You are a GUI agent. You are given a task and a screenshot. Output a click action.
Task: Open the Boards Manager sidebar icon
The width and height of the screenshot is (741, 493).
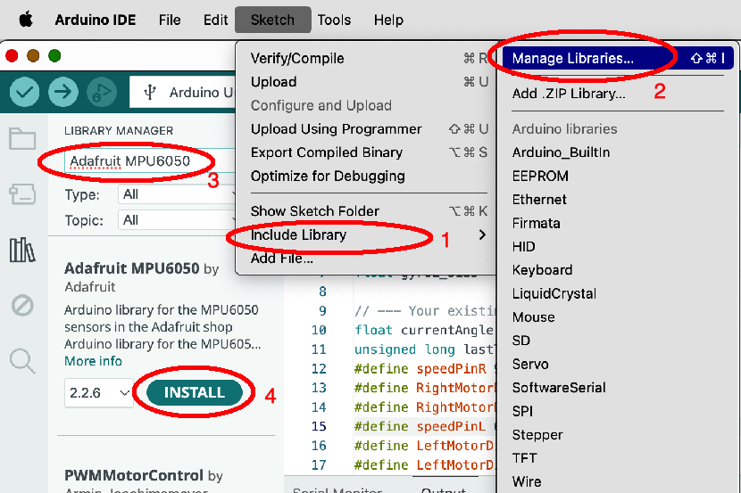22,193
